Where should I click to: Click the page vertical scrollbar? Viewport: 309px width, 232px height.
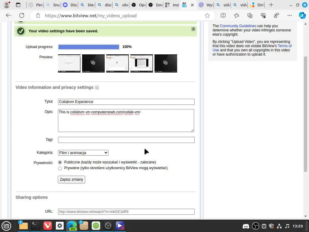click(305, 114)
